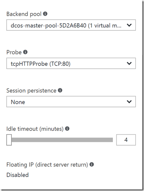Click the Probe label text
Screen dimensions: 144x191
coord(14,52)
